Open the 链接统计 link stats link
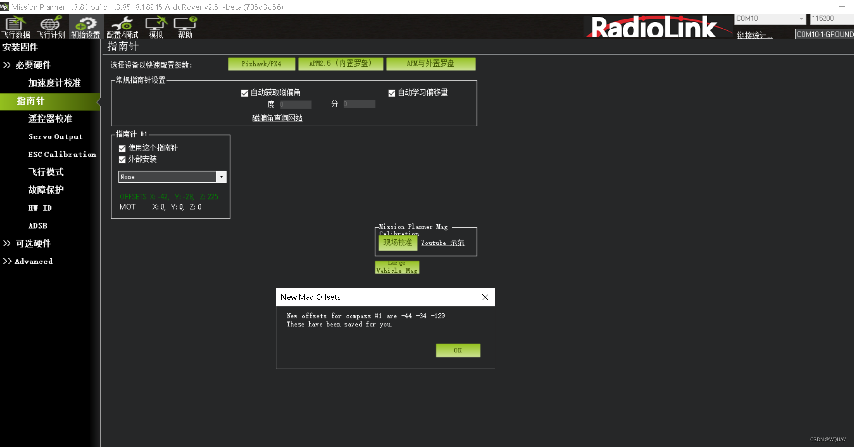The image size is (854, 447). click(x=754, y=35)
